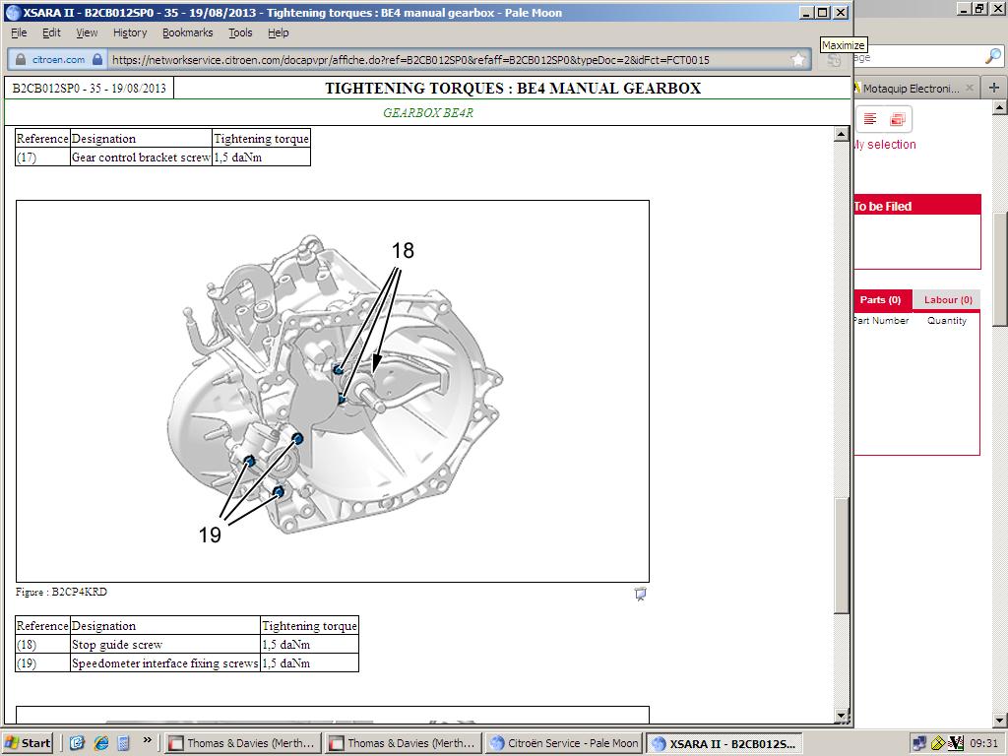Viewport: 1008px width, 756px height.
Task: Click the Gear control bracket screw cell
Action: (141, 157)
